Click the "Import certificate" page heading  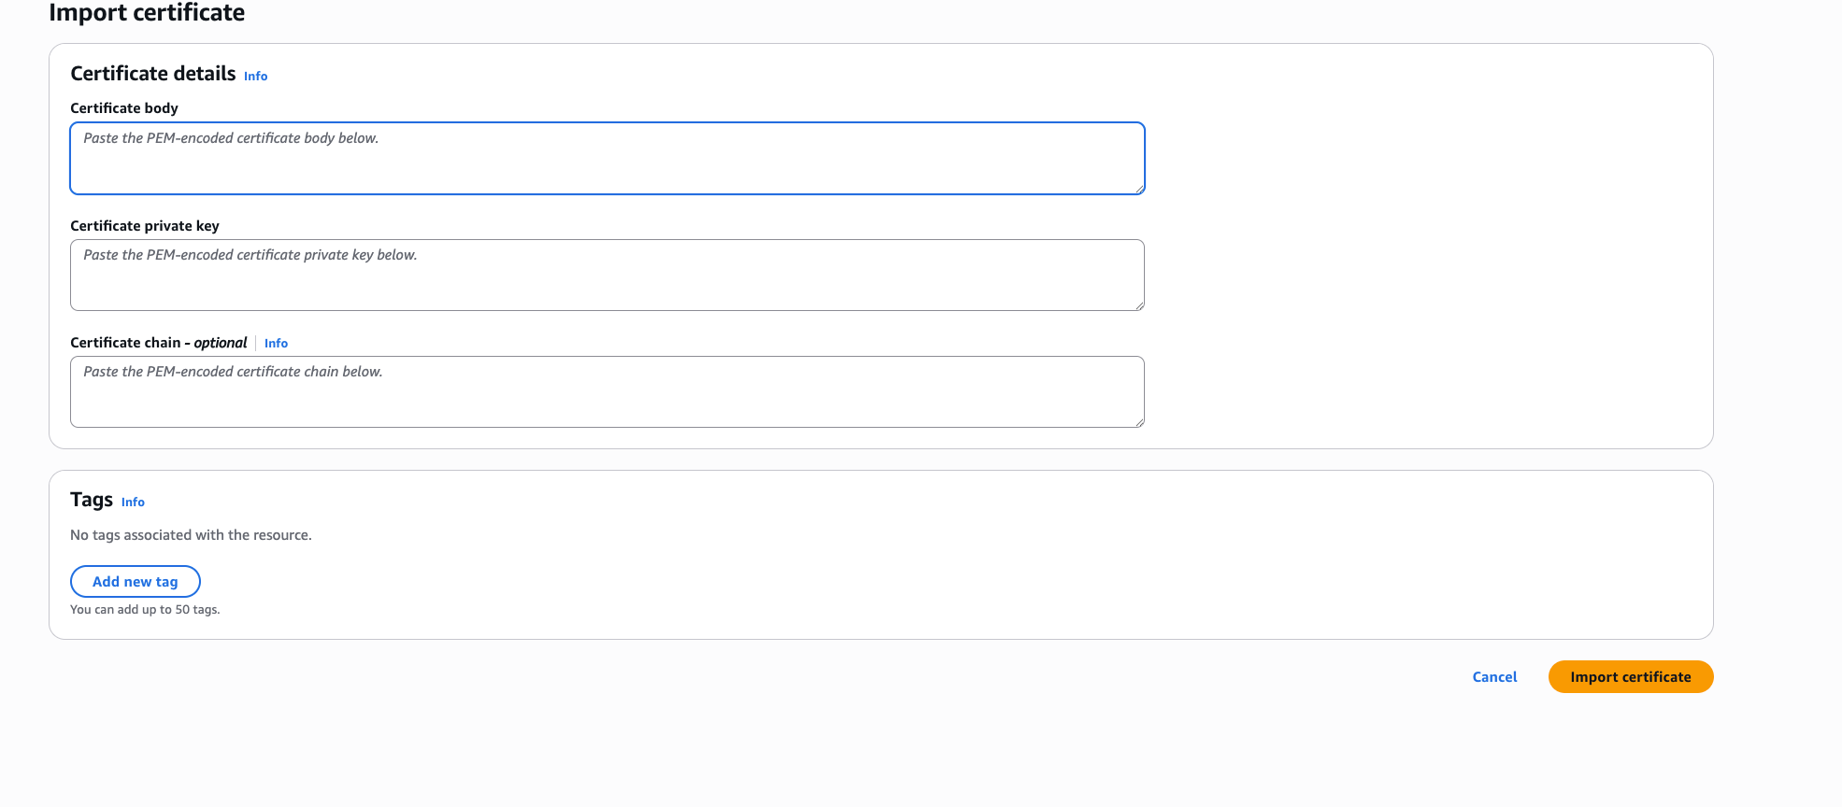pos(147,13)
